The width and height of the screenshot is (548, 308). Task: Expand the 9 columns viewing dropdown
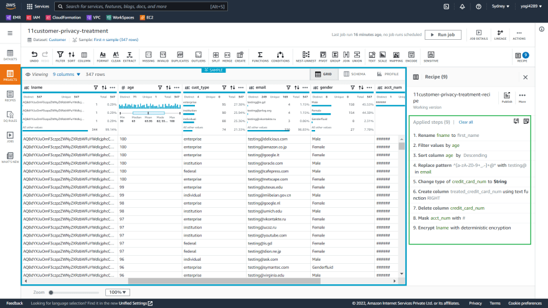(67, 75)
